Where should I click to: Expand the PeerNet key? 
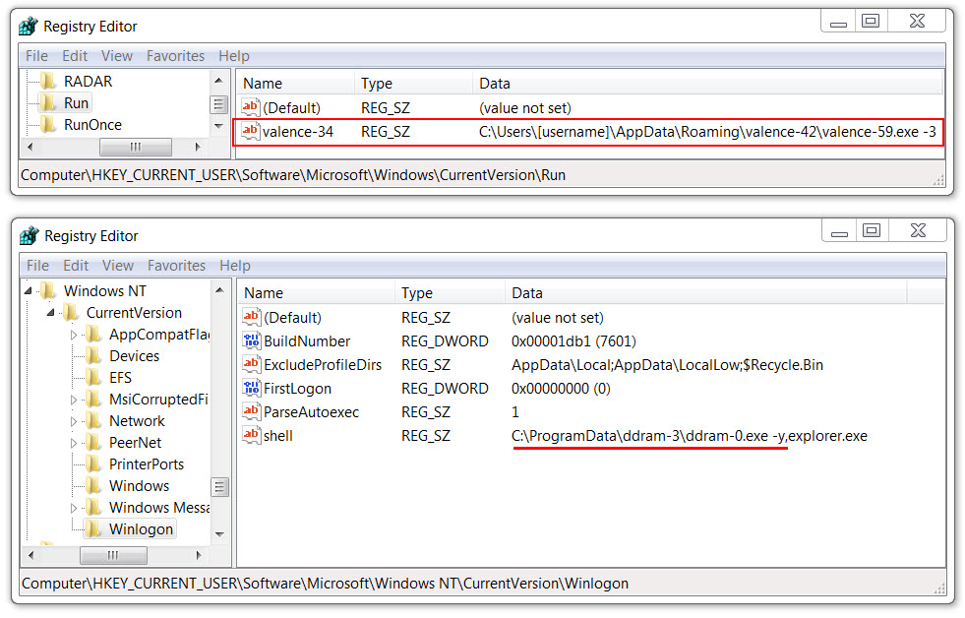(74, 443)
